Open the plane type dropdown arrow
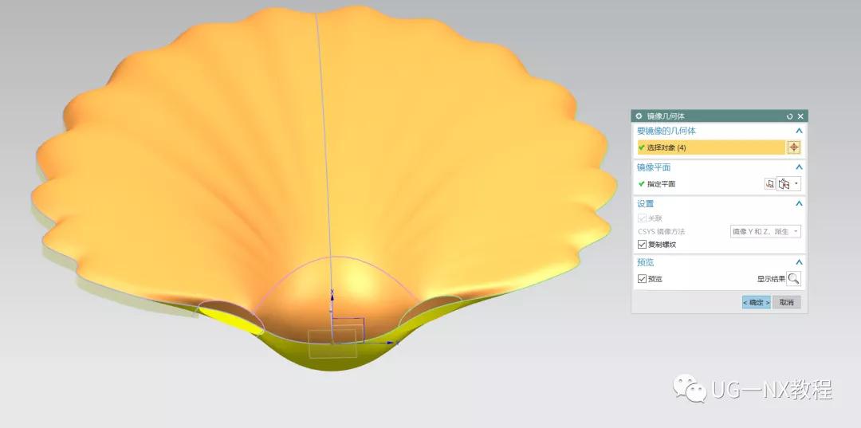Viewport: 861px width, 428px height. point(796,184)
